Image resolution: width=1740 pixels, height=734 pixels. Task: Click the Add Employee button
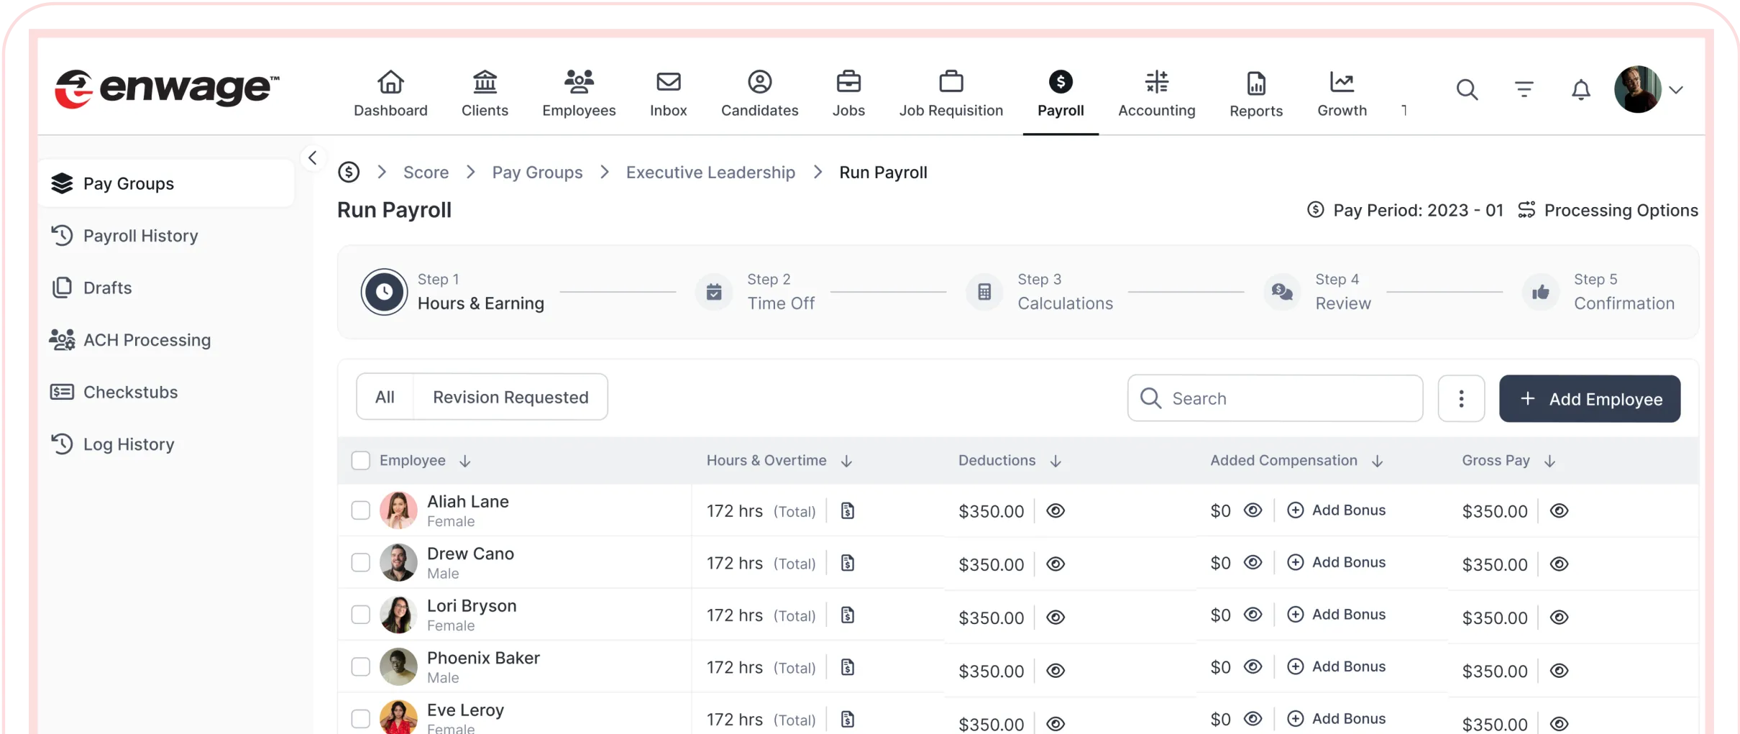point(1589,399)
